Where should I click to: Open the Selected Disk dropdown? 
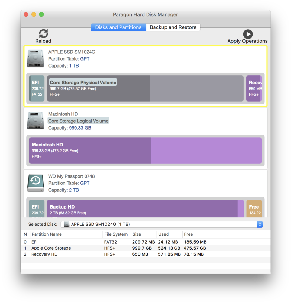click(x=260, y=224)
